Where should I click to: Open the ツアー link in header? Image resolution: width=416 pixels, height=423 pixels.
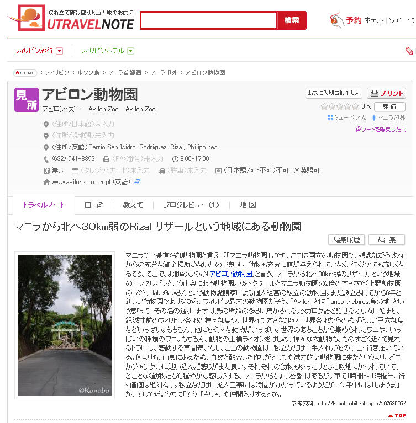pyautogui.click(x=398, y=20)
